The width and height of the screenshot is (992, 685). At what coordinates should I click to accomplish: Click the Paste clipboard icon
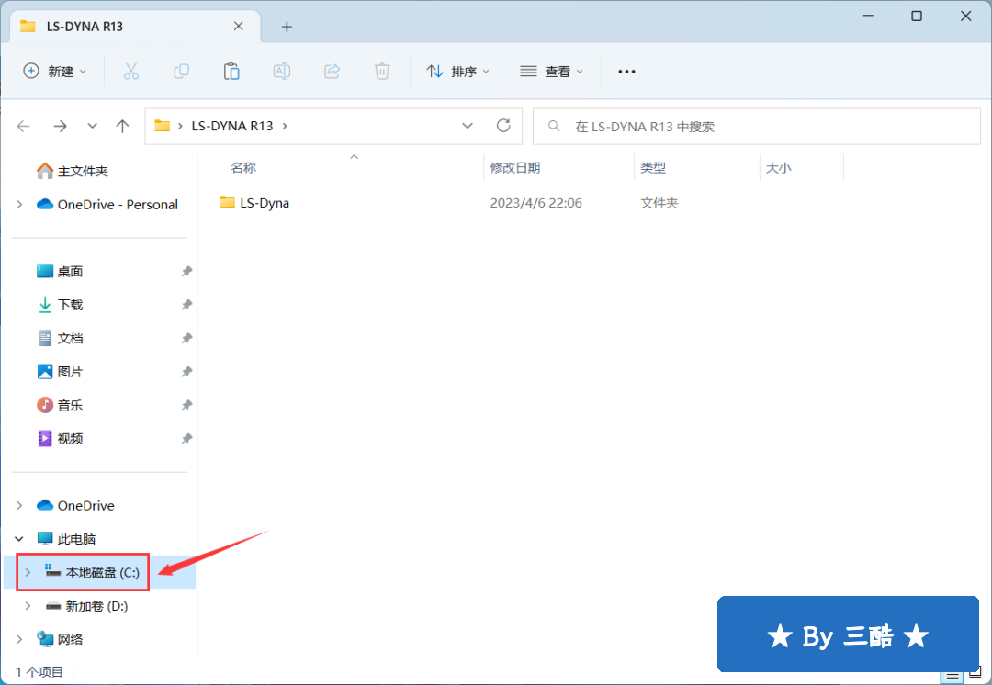point(231,72)
